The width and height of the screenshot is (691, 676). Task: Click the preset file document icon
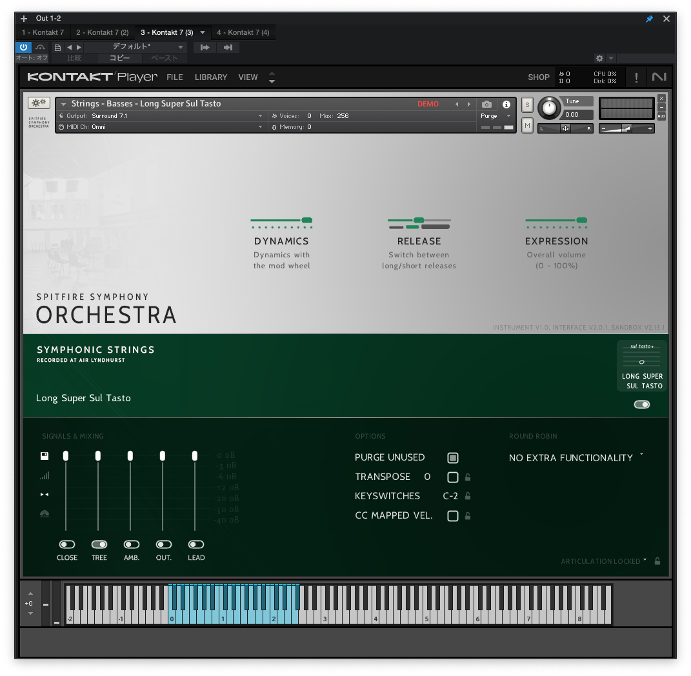pos(57,47)
